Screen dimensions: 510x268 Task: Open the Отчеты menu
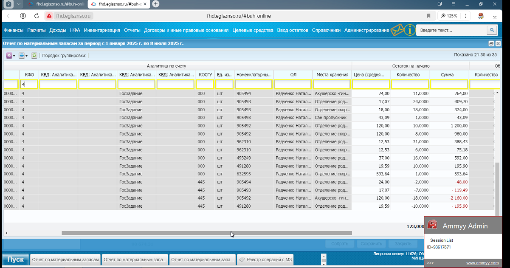132,30
